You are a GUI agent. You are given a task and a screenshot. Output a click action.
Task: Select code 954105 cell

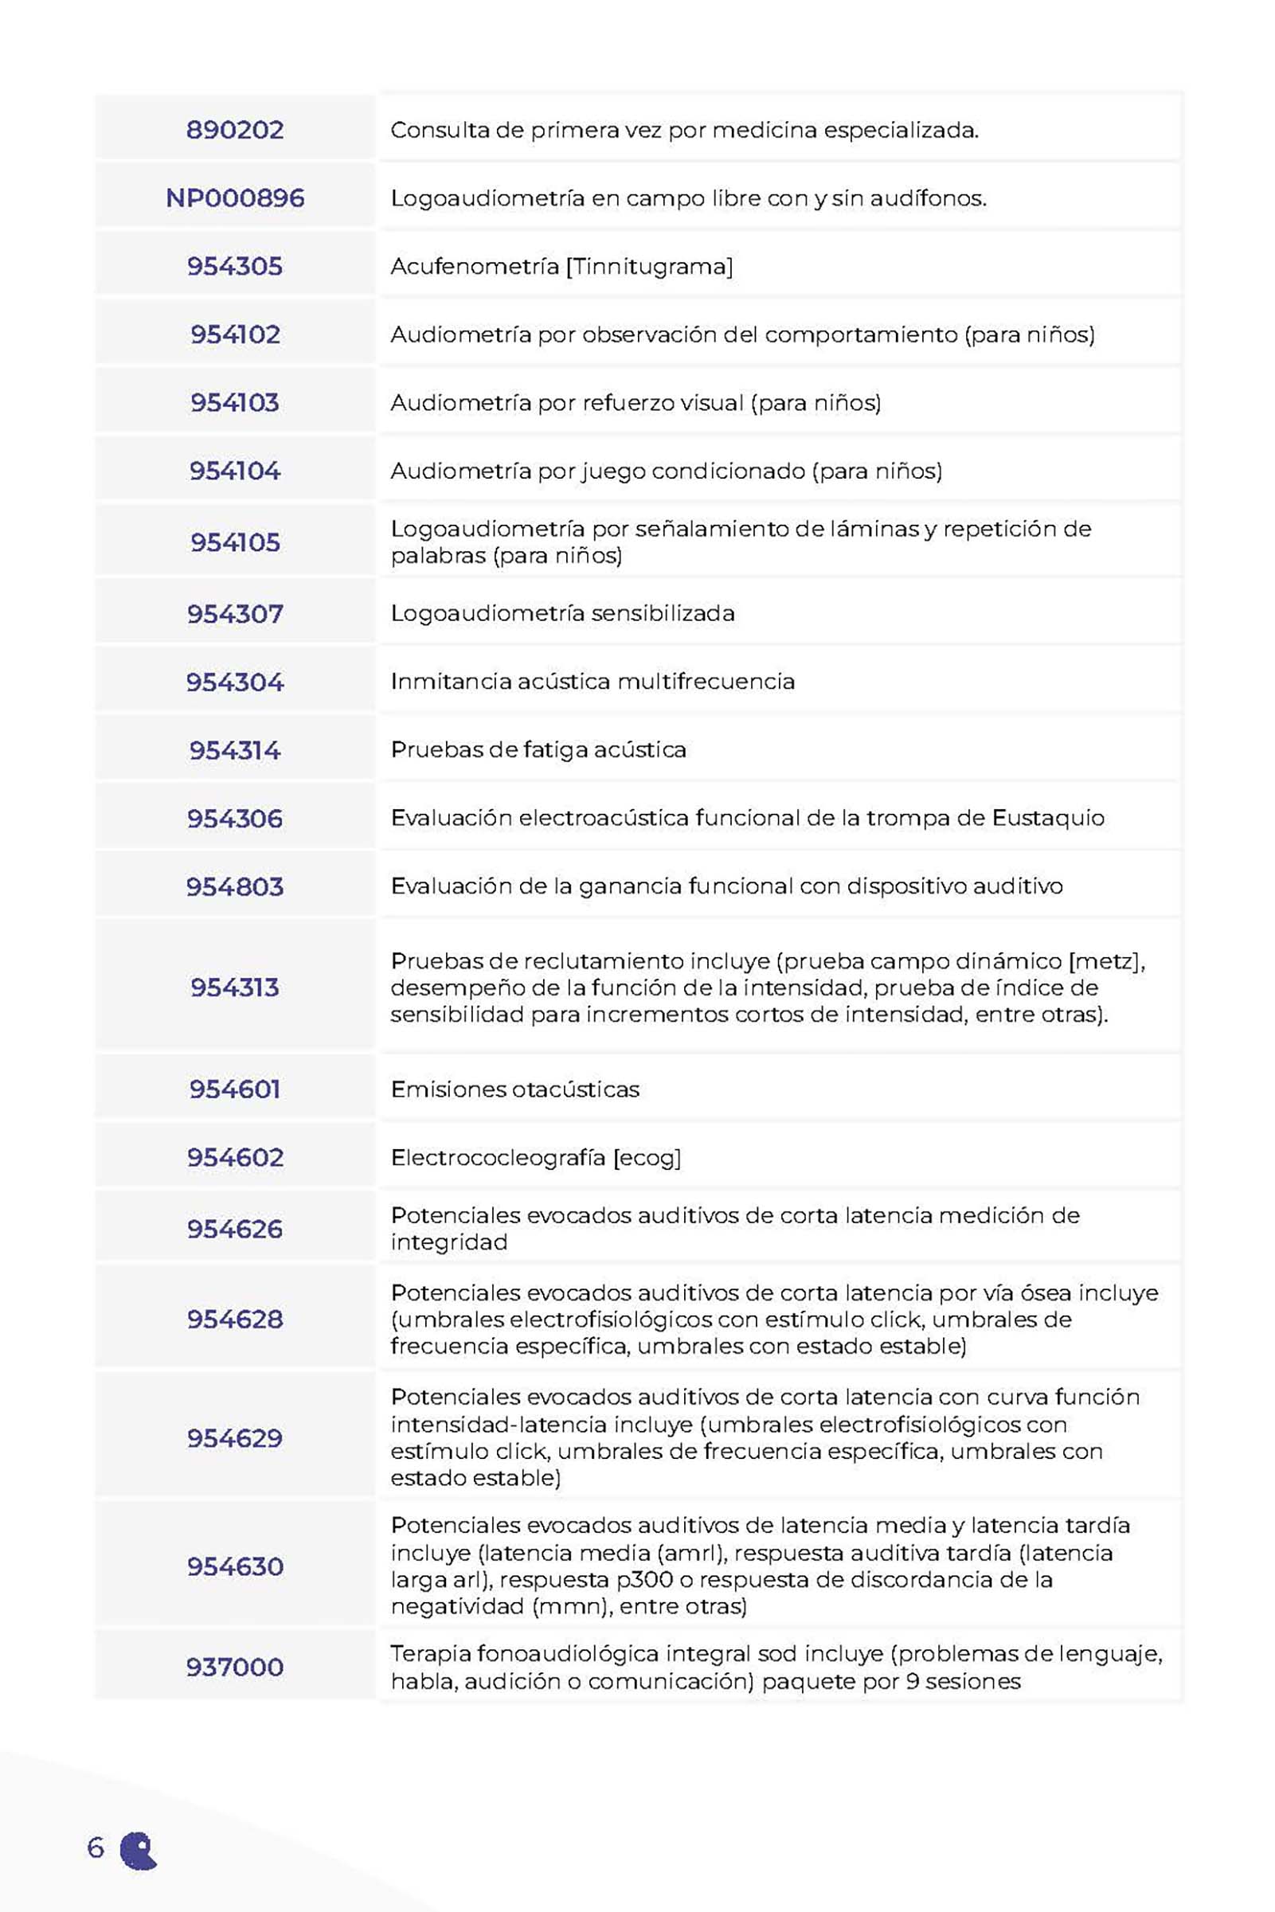pos(235,542)
